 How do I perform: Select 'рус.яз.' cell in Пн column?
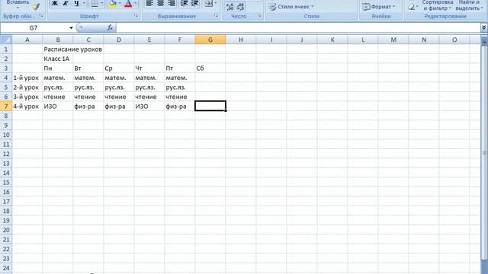[58, 88]
